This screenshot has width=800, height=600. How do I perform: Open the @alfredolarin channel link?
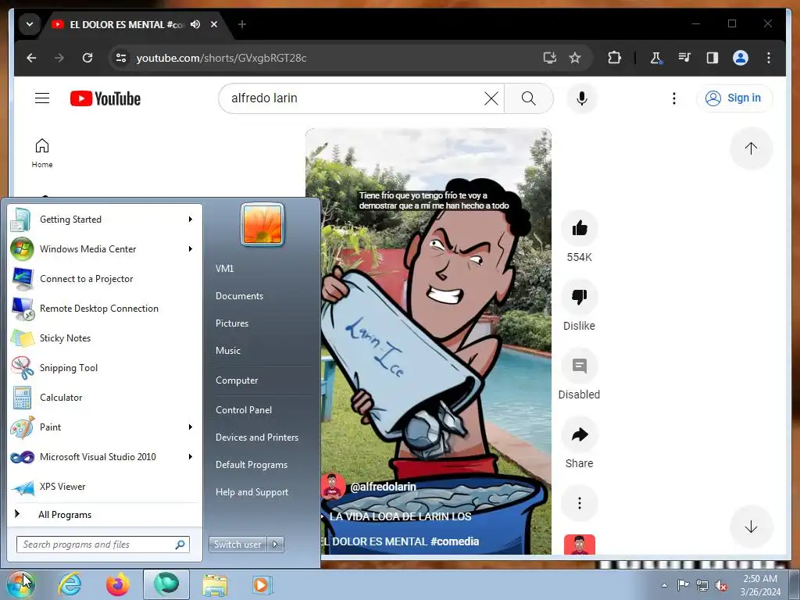[x=383, y=487]
